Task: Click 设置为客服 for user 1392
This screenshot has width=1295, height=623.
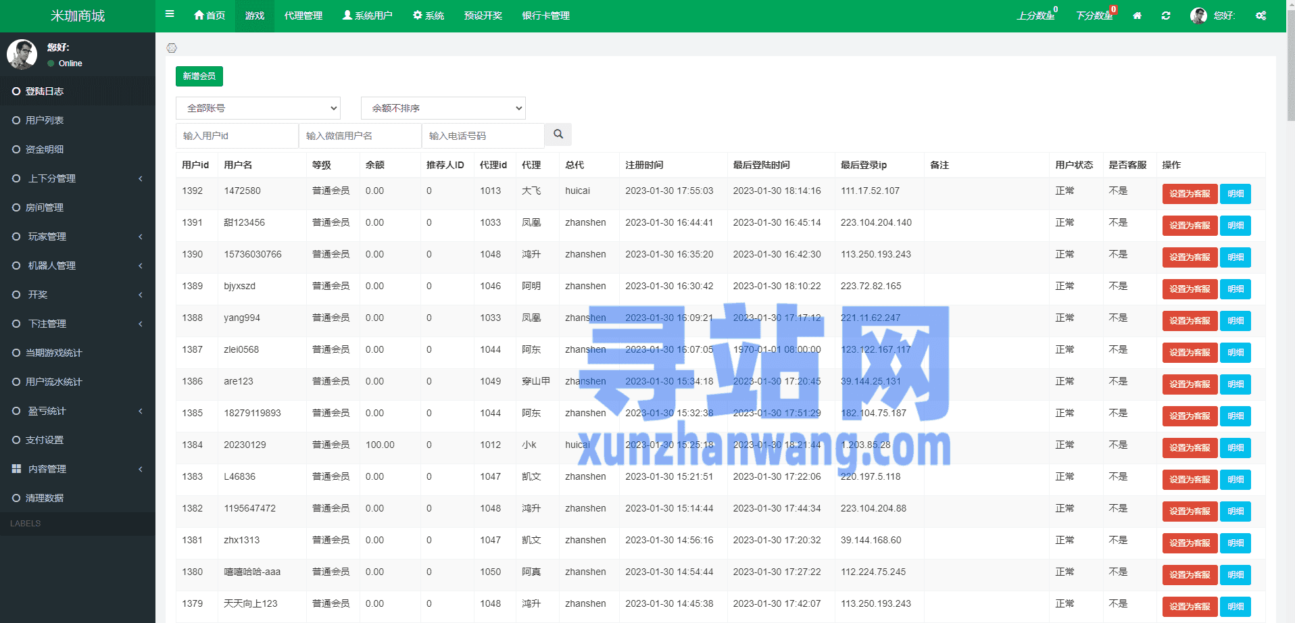Action: (1190, 194)
